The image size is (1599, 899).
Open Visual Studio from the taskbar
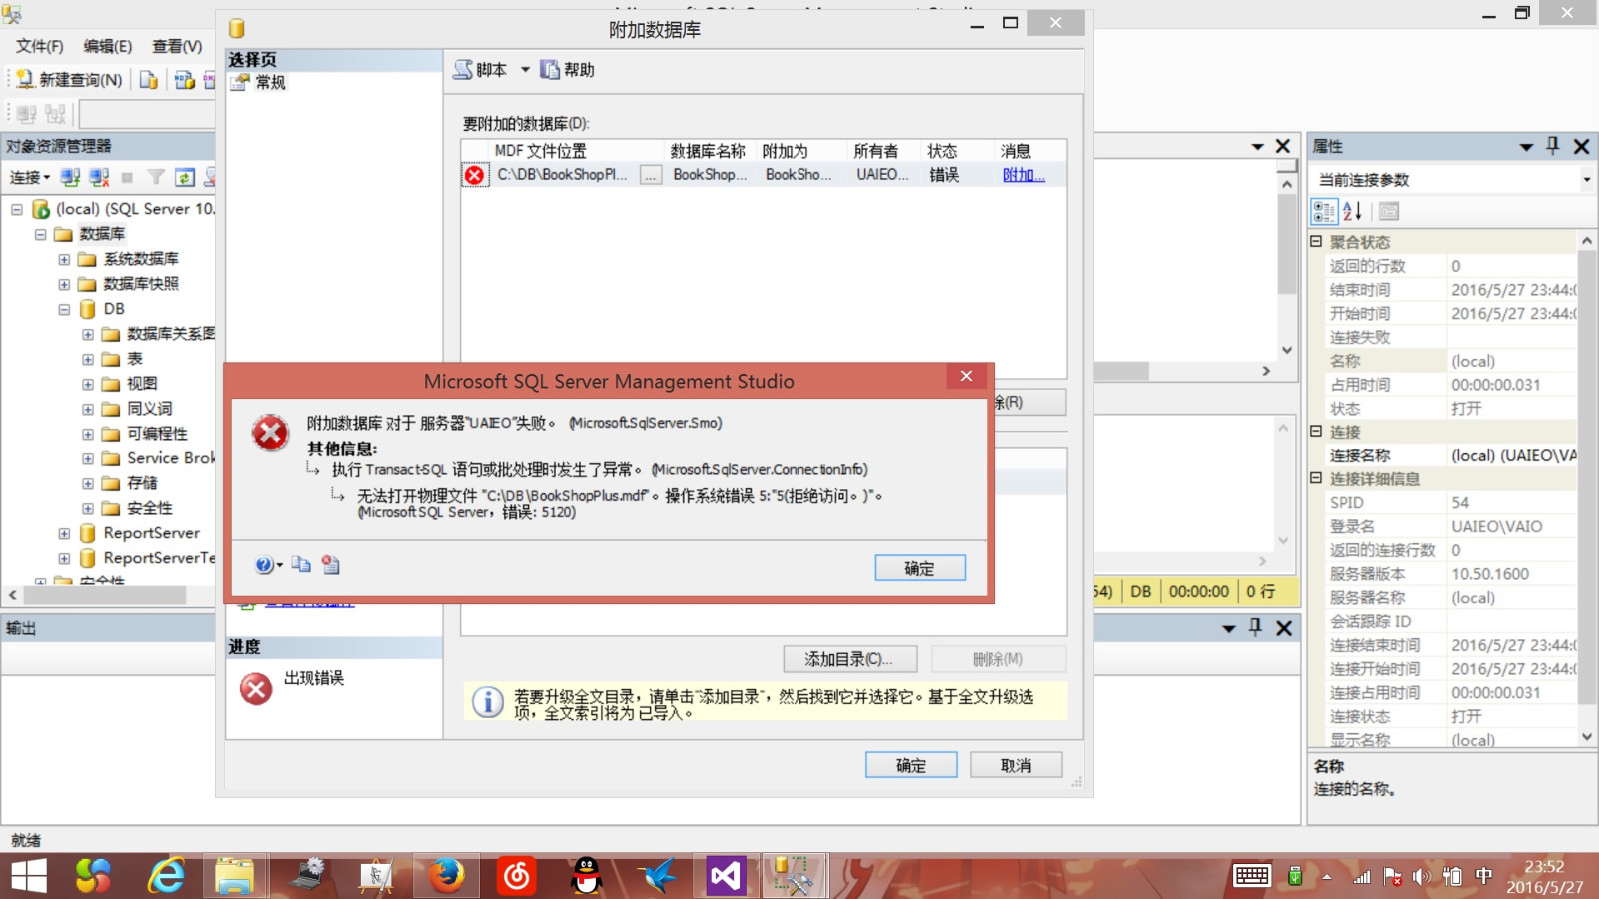[726, 876]
